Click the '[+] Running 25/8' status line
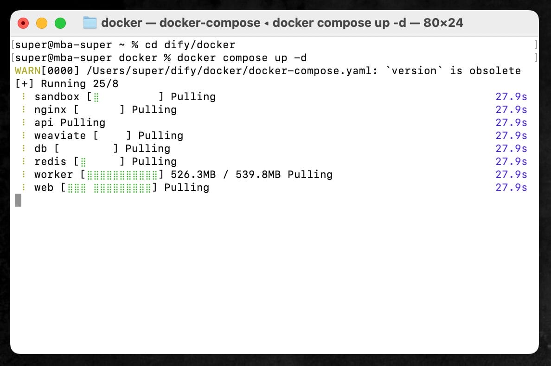 pos(67,84)
